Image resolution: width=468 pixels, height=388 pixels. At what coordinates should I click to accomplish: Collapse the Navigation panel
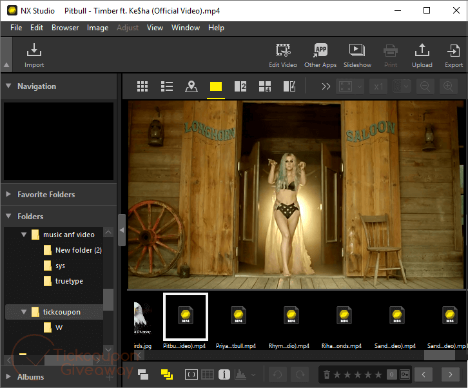pyautogui.click(x=8, y=86)
